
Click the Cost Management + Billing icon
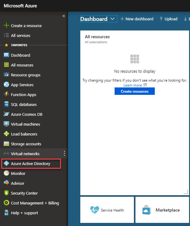pyautogui.click(x=6, y=203)
